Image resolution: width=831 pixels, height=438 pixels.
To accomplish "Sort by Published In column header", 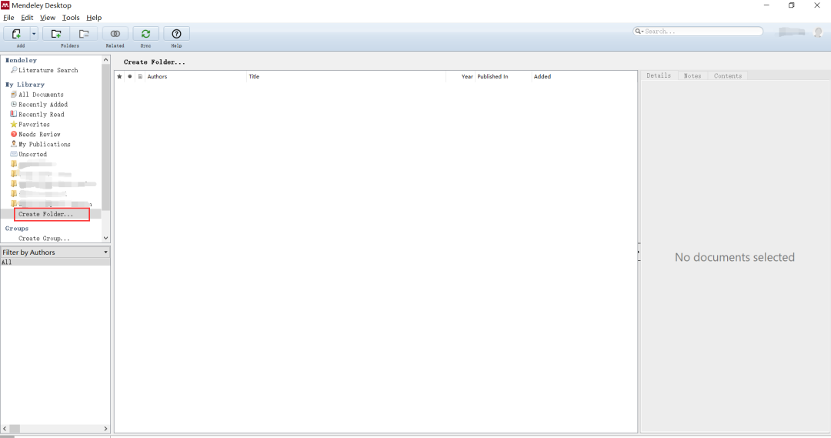I will [x=503, y=76].
